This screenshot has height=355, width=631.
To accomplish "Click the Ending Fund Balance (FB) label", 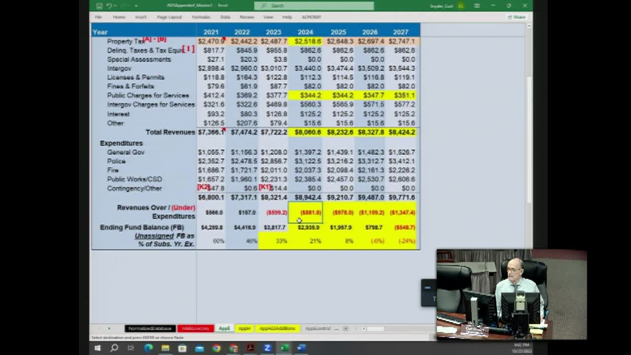I will (x=141, y=227).
